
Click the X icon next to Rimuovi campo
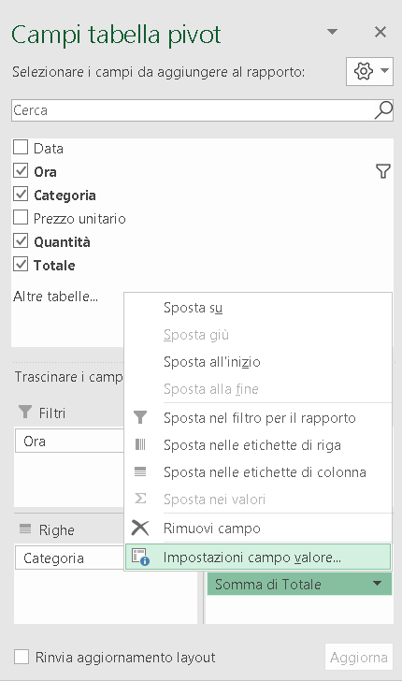click(140, 529)
